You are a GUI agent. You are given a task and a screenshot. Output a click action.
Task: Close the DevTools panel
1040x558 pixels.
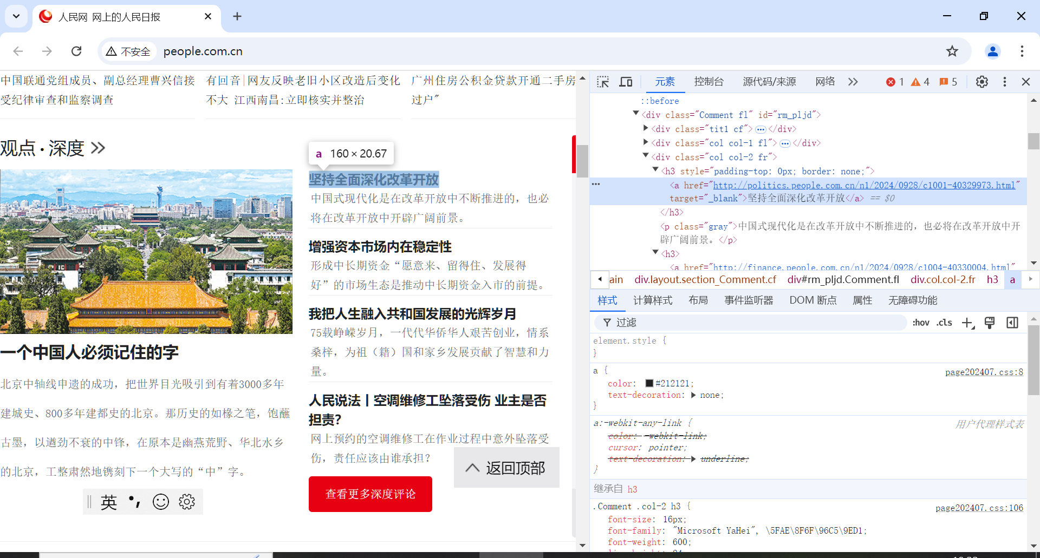pyautogui.click(x=1026, y=82)
